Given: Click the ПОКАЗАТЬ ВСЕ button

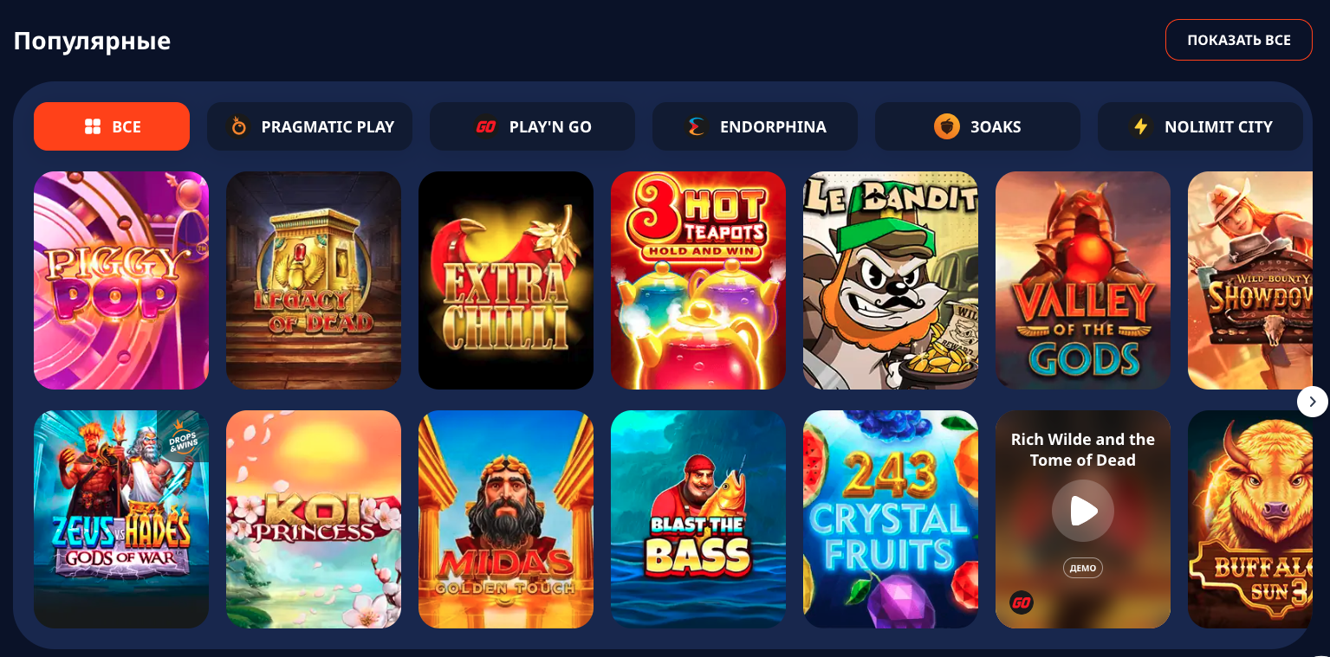Looking at the screenshot, I should click(x=1238, y=40).
